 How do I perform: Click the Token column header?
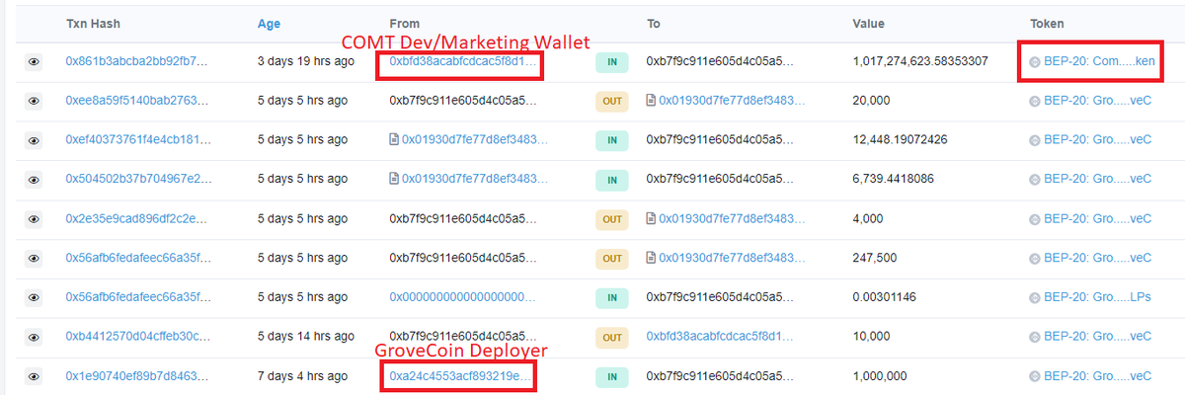tap(1047, 23)
